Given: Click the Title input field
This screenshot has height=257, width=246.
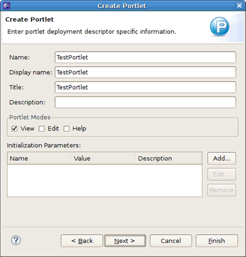Looking at the screenshot, I should (x=145, y=87).
